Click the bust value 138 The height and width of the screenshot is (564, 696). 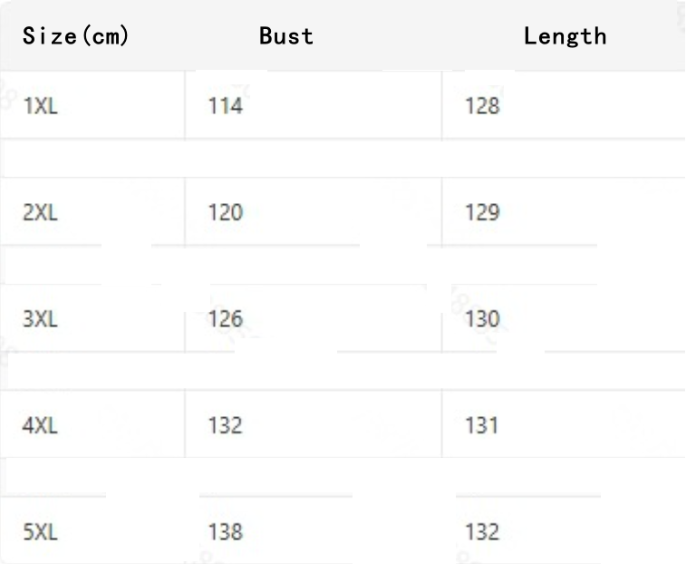click(225, 532)
